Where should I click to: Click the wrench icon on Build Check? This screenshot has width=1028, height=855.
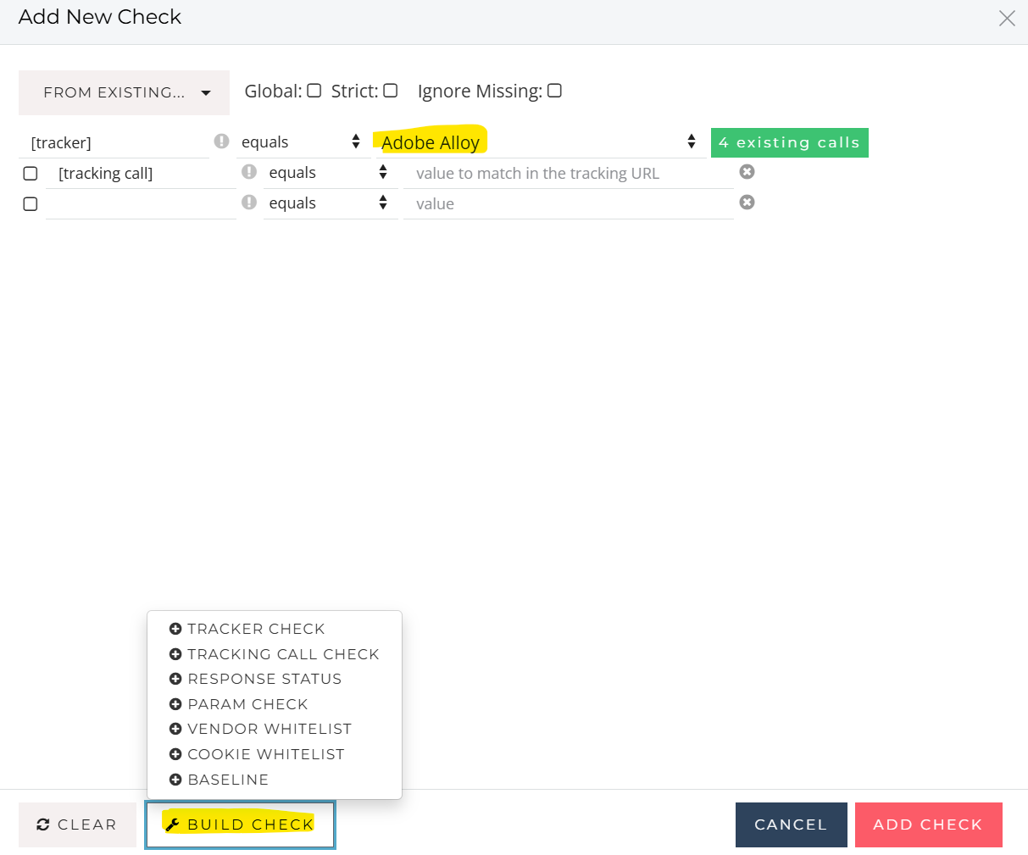(172, 824)
